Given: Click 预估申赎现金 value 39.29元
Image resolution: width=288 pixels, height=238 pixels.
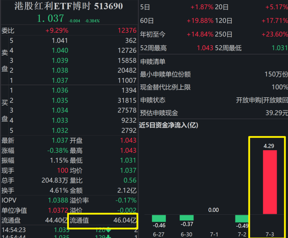Looking at the screenshot, I should point(277,113).
